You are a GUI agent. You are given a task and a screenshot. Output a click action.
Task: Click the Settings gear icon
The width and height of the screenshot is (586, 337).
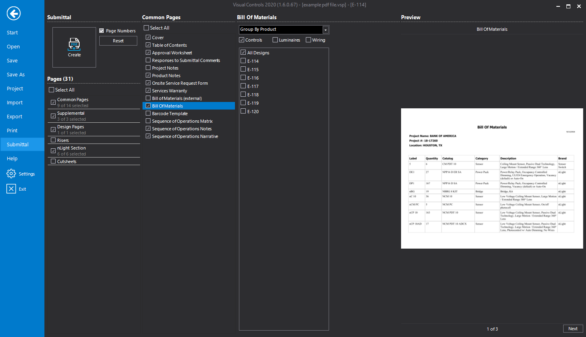pos(11,173)
